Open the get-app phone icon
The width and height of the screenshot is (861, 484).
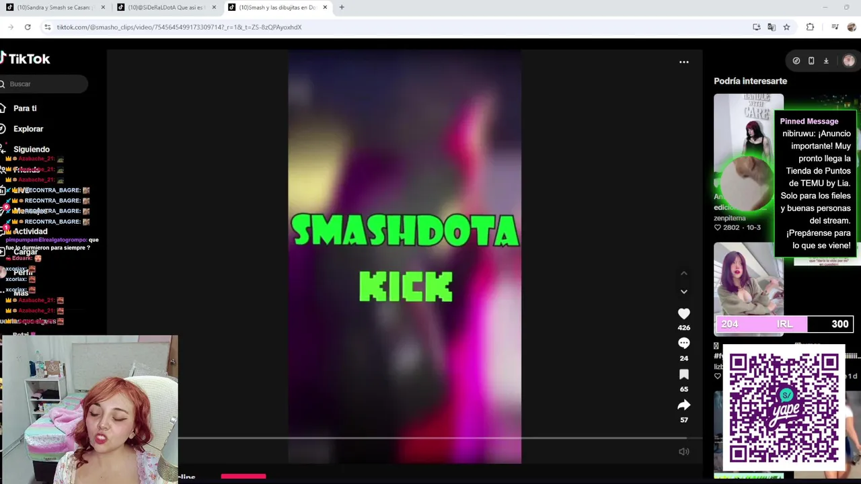811,61
